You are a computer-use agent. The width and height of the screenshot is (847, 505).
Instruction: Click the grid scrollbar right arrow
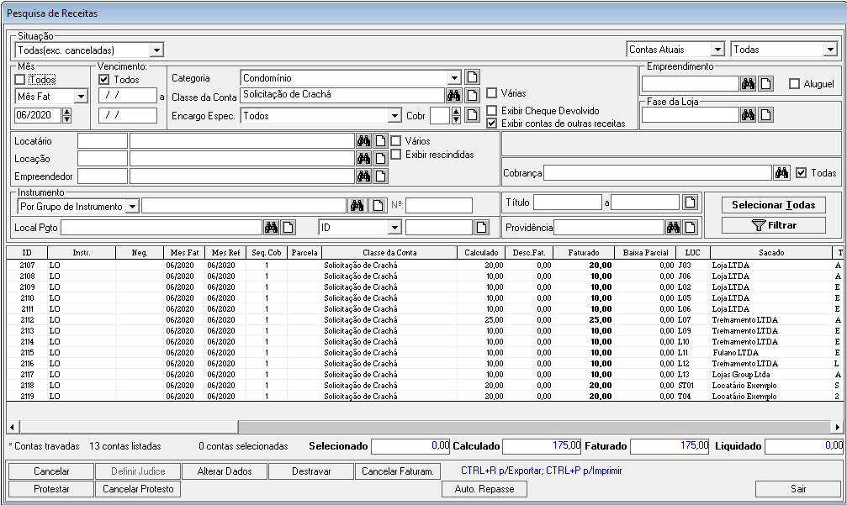tap(837, 427)
